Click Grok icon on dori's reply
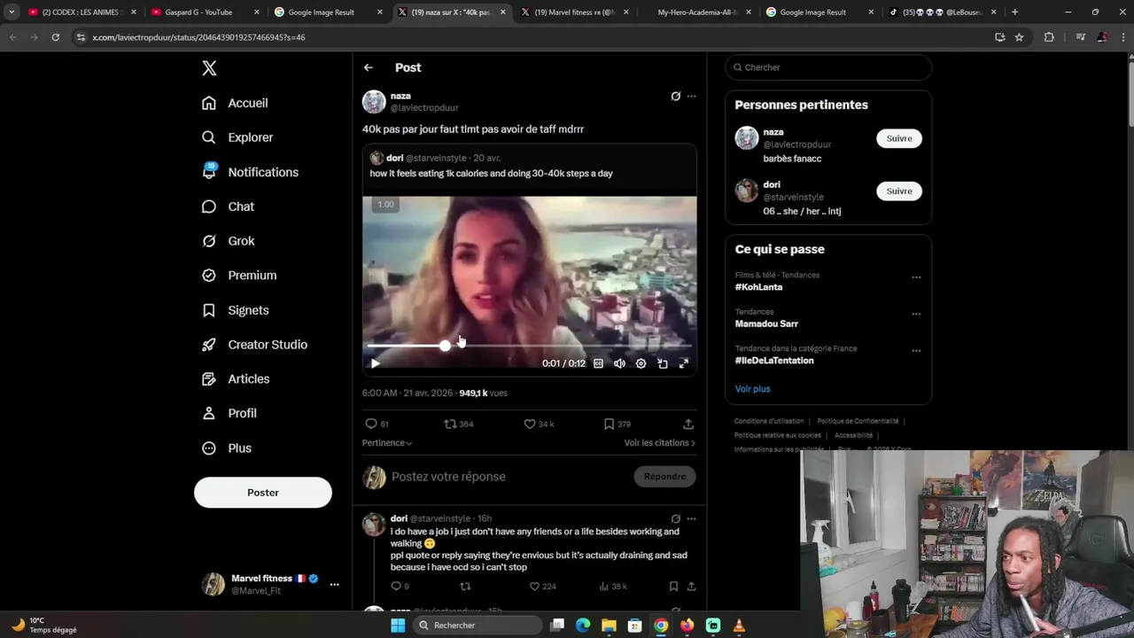1134x638 pixels. 675,519
